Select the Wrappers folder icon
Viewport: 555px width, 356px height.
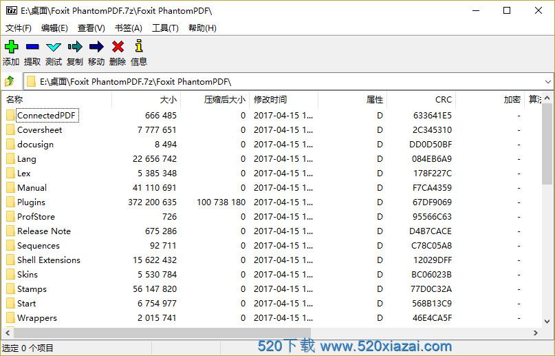pyautogui.click(x=10, y=317)
